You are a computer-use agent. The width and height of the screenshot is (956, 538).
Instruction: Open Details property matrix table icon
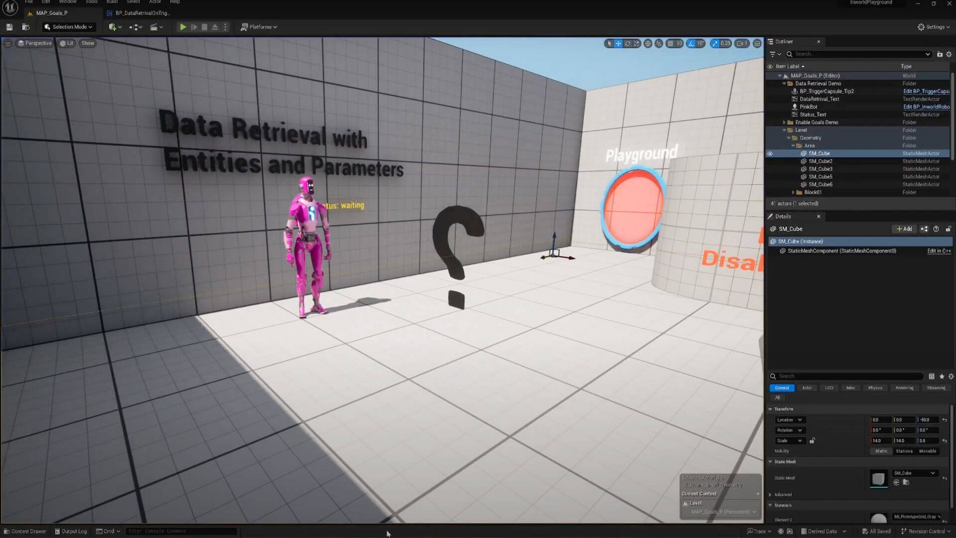[931, 376]
